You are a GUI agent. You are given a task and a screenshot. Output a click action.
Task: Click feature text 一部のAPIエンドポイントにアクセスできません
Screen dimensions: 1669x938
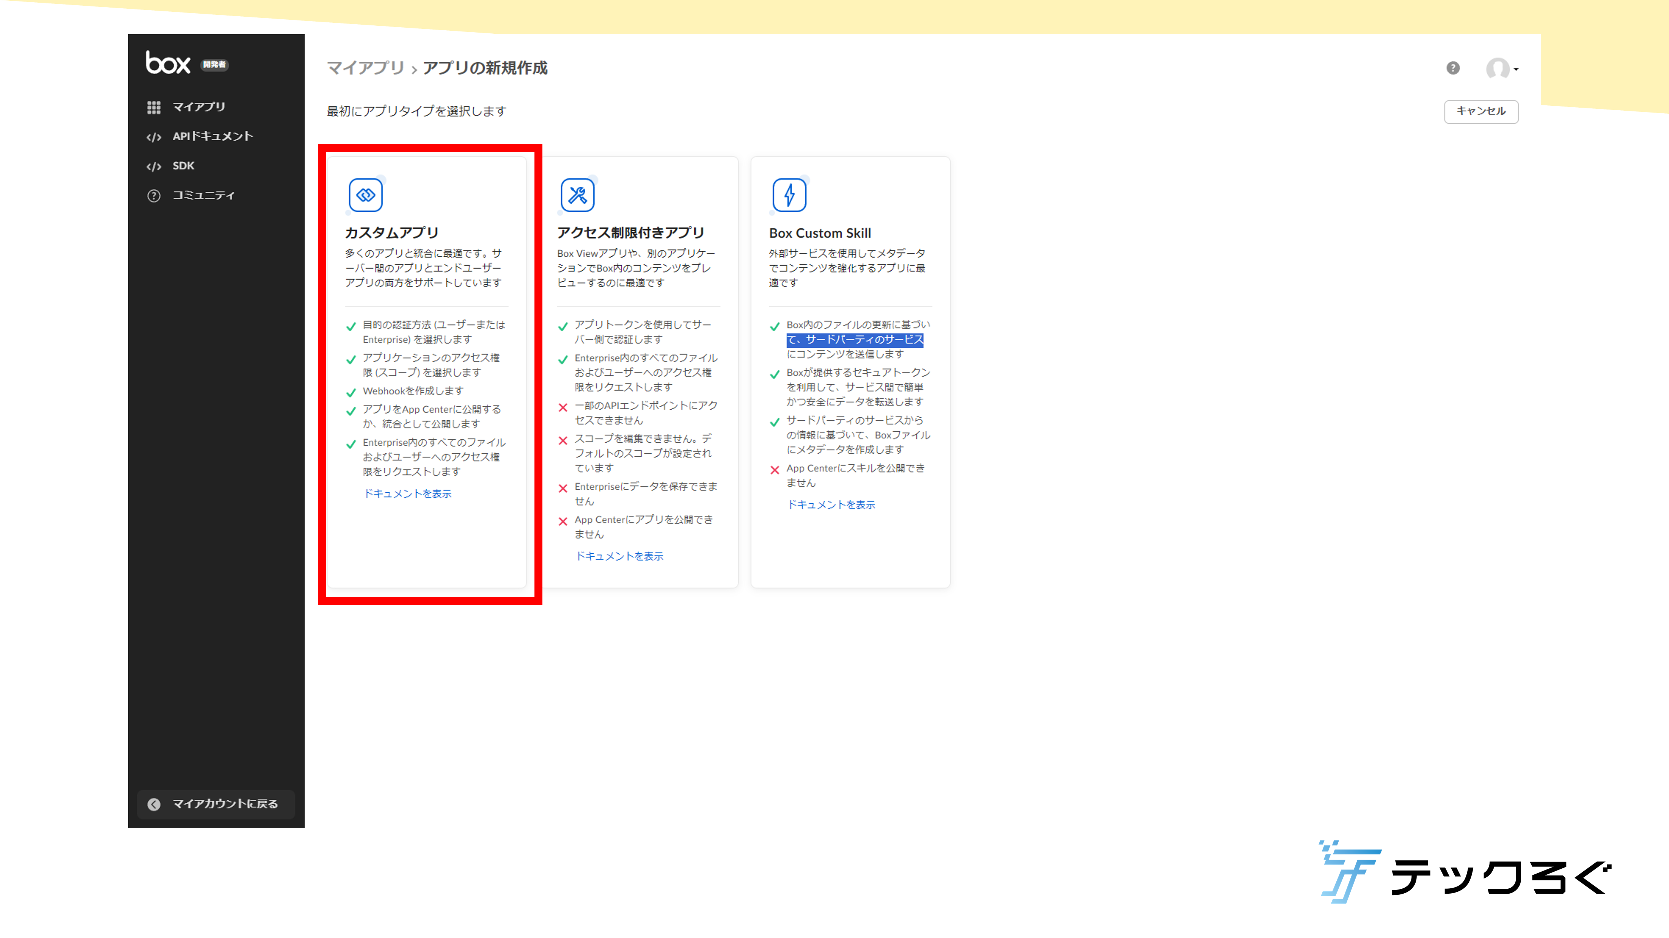click(x=646, y=413)
